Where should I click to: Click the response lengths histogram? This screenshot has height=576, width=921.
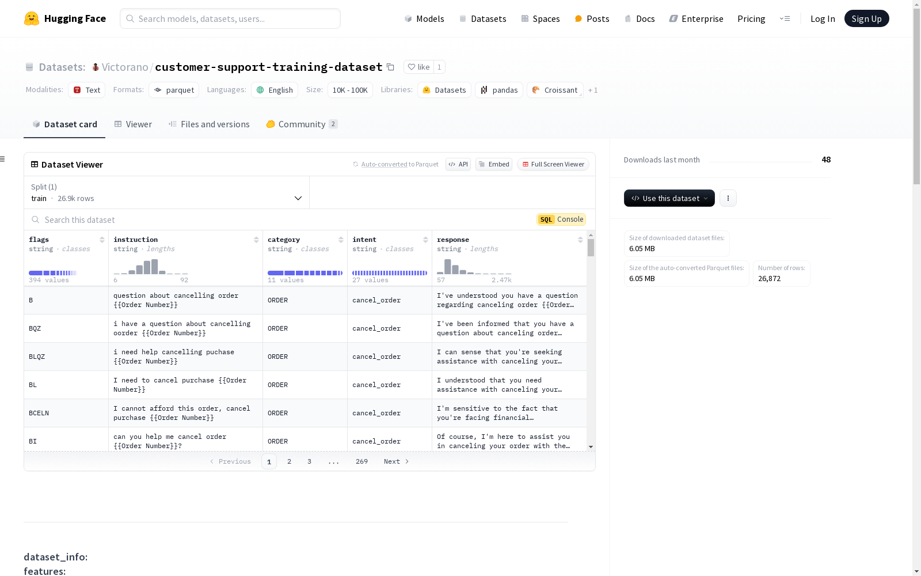coord(474,267)
